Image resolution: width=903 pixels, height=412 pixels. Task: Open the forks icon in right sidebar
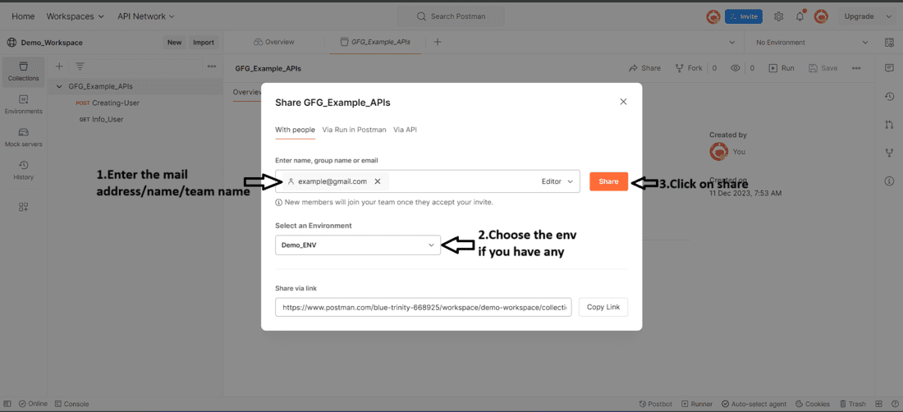pyautogui.click(x=888, y=153)
